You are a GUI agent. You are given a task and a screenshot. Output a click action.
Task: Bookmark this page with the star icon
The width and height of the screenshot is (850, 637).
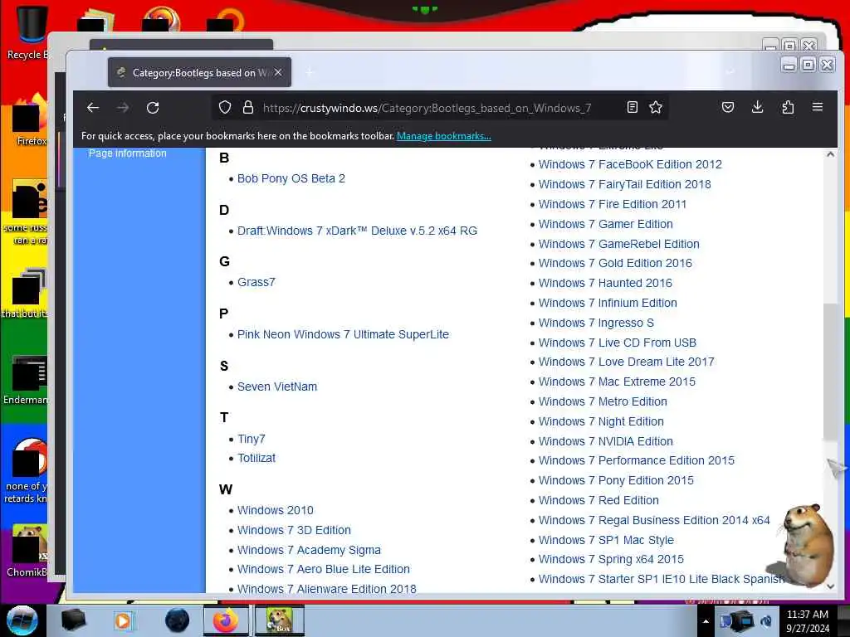pos(656,107)
